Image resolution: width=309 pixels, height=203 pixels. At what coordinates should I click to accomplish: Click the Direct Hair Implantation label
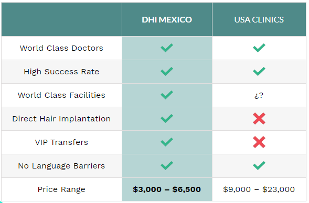pyautogui.click(x=61, y=119)
